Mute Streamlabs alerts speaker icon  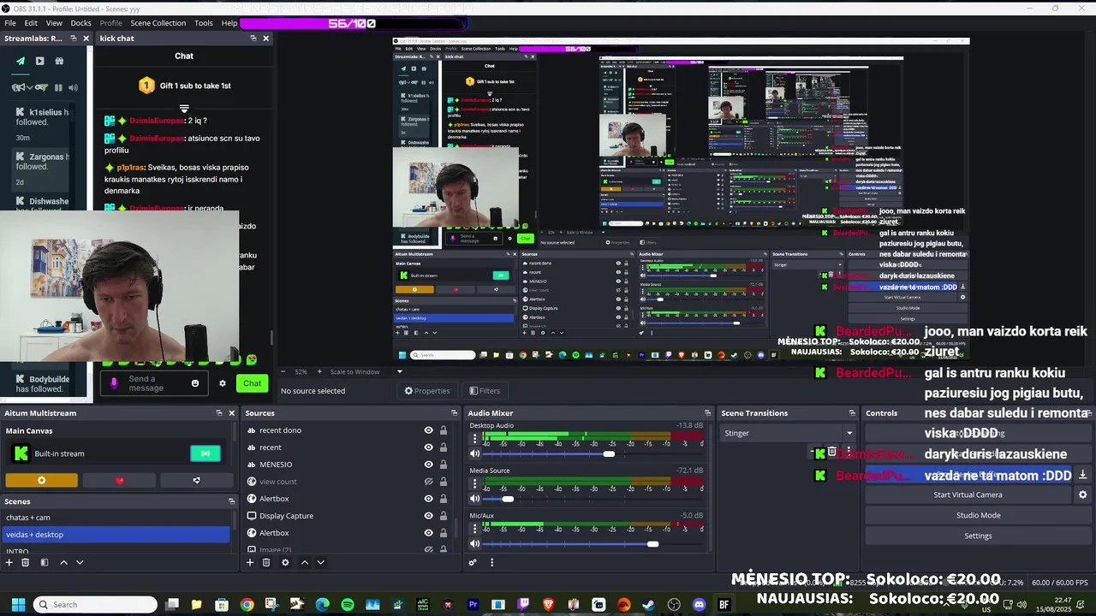pos(74,87)
